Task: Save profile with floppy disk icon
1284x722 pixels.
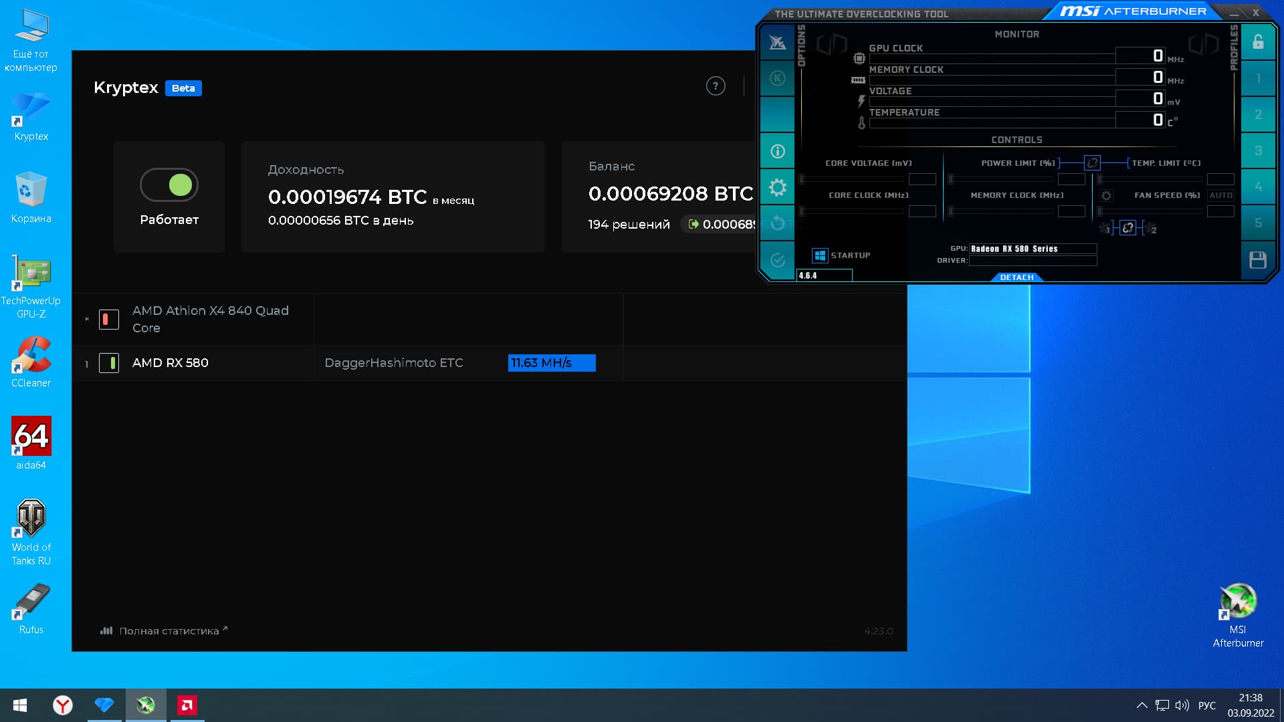Action: point(1258,260)
